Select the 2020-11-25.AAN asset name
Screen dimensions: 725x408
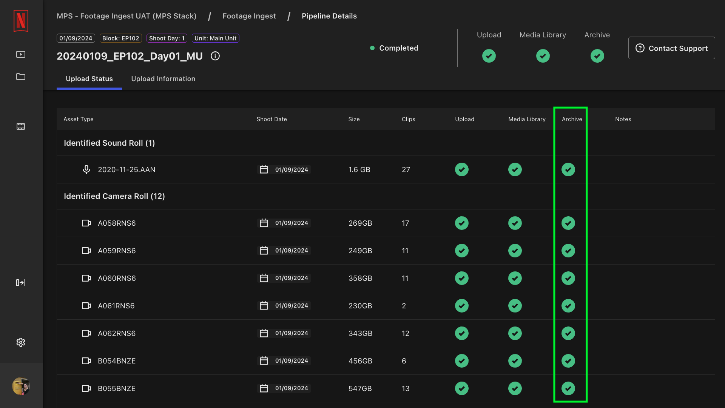[x=126, y=169]
